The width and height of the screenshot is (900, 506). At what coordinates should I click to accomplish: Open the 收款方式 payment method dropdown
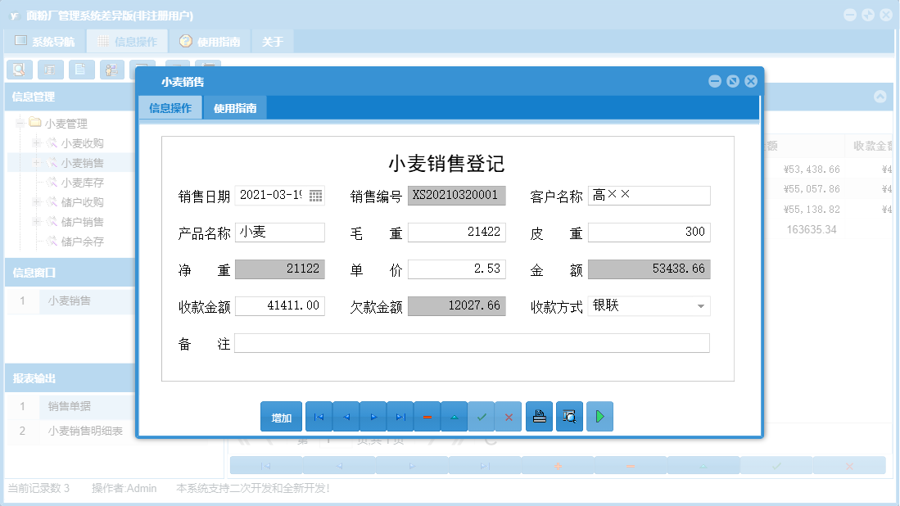701,305
